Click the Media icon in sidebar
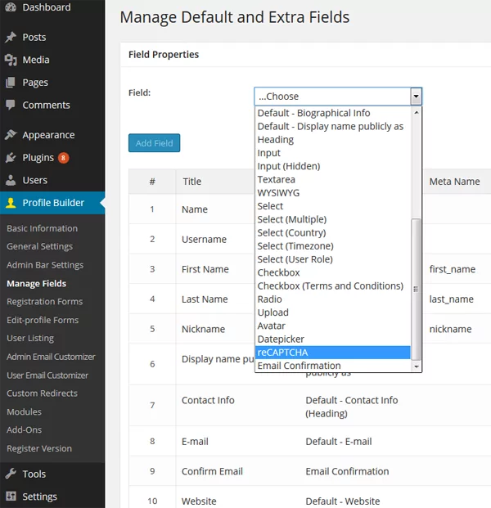The width and height of the screenshot is (491, 508). pyautogui.click(x=11, y=60)
